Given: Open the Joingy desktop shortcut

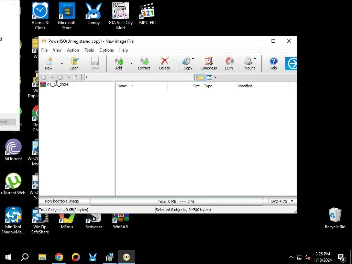Looking at the screenshot, I should tap(93, 14).
